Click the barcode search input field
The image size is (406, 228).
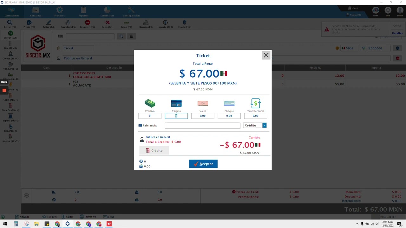pos(90,36)
